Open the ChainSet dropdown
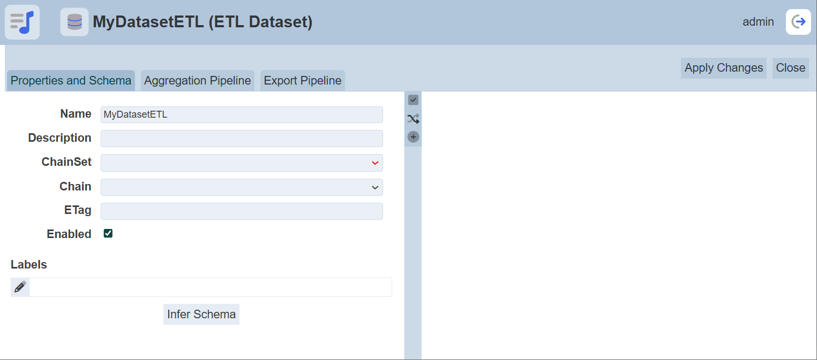Screen dimensions: 817x360 click(x=241, y=163)
